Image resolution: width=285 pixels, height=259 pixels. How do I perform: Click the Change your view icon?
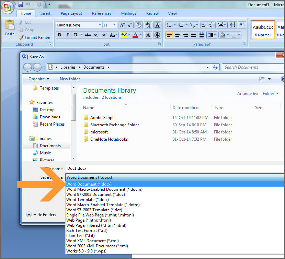point(262,79)
